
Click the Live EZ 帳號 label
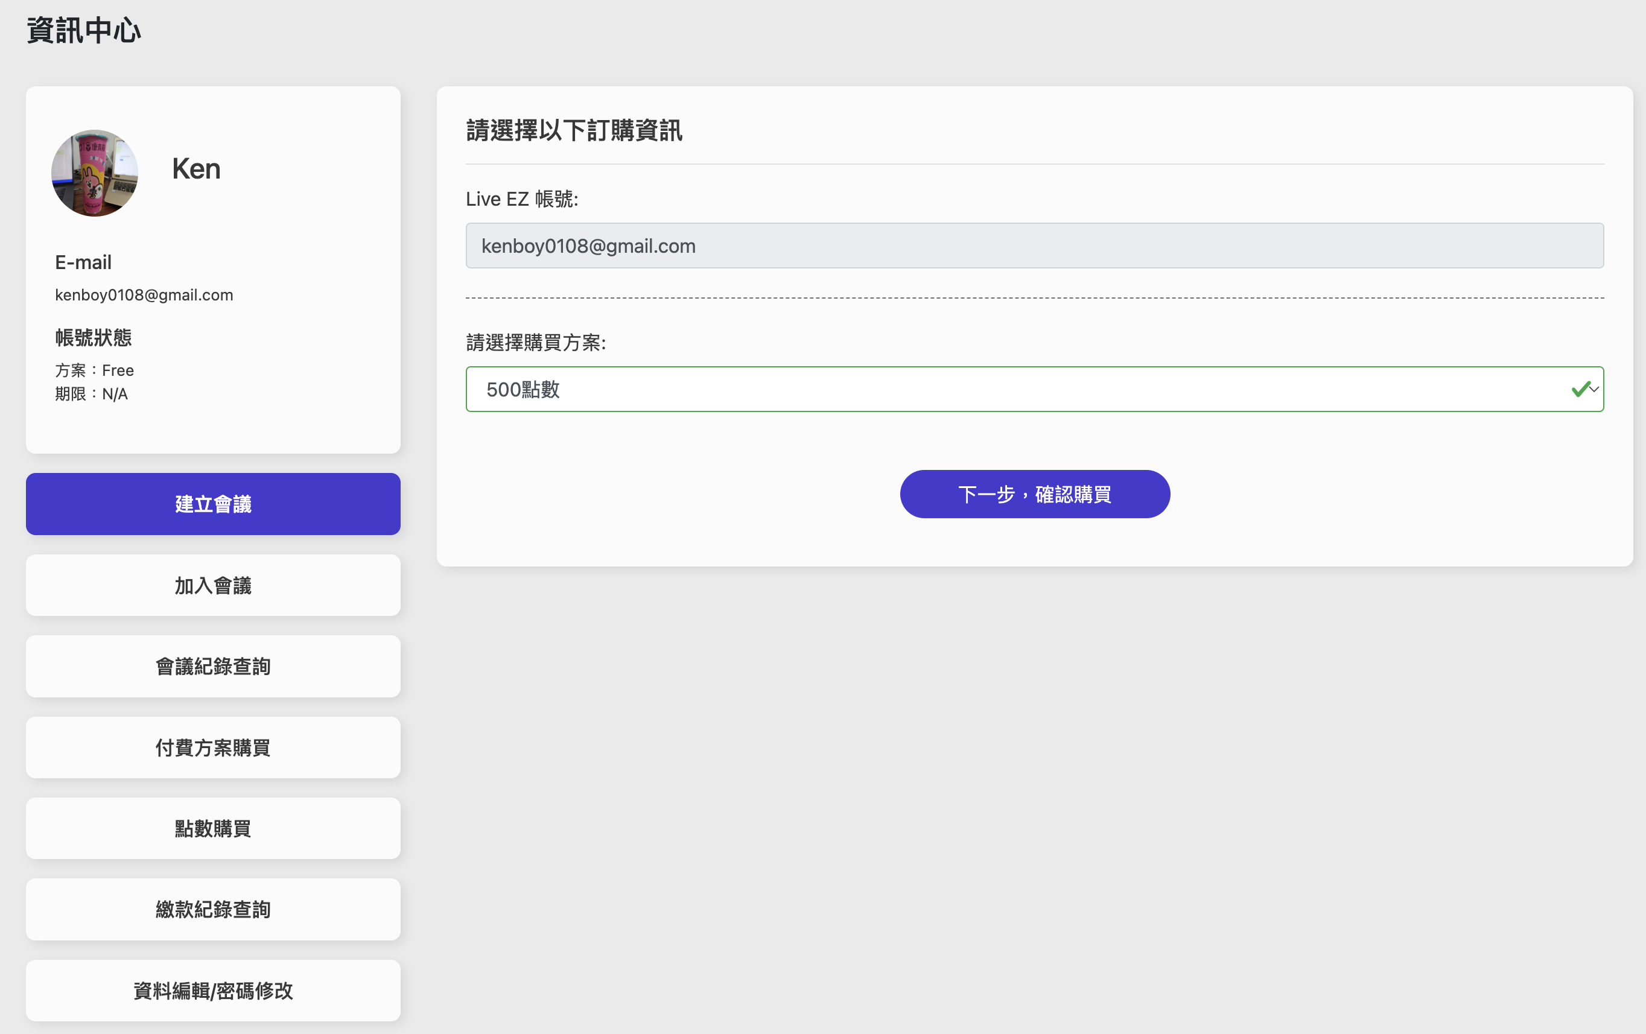click(523, 199)
